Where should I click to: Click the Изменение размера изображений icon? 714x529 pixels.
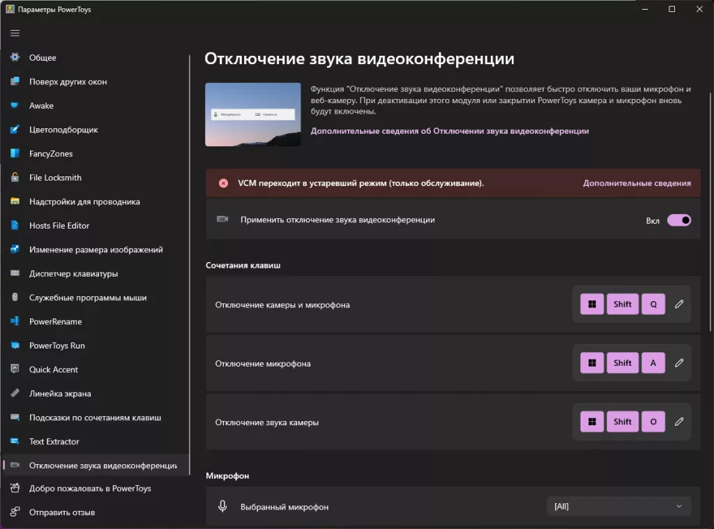click(15, 249)
